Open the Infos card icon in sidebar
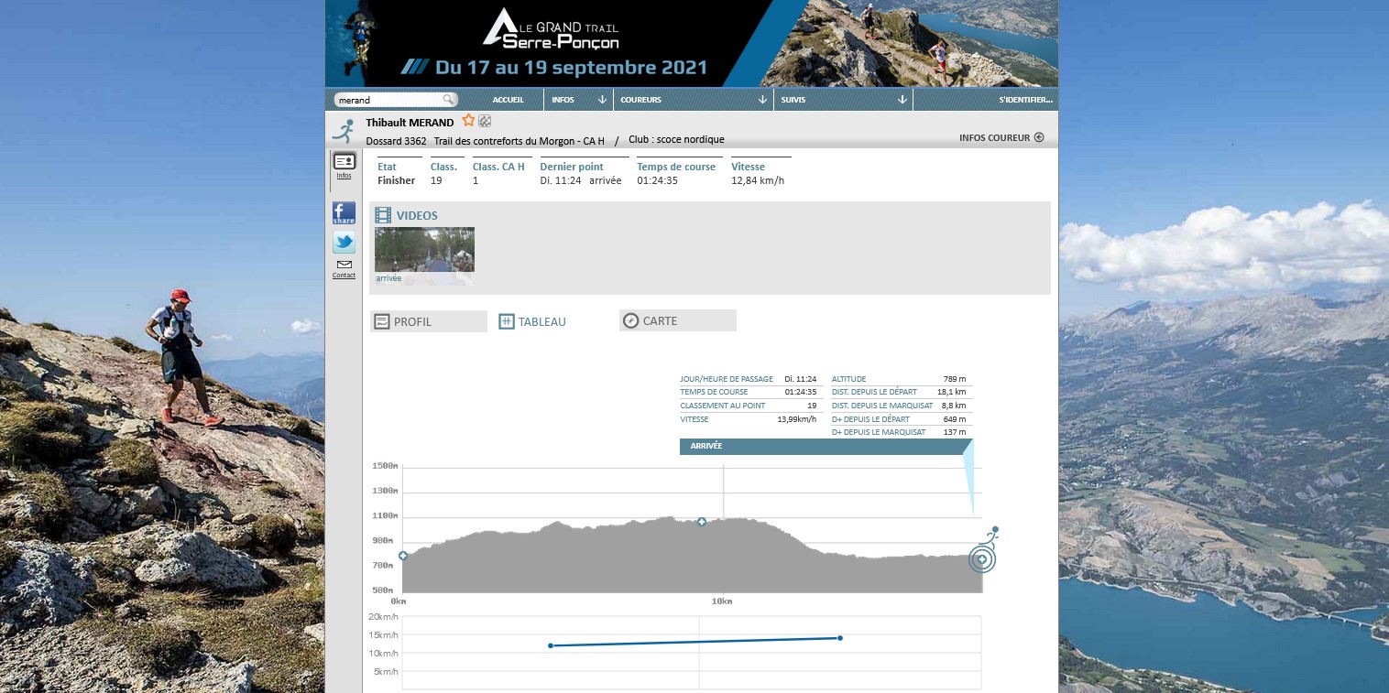This screenshot has width=1389, height=693. tap(344, 163)
